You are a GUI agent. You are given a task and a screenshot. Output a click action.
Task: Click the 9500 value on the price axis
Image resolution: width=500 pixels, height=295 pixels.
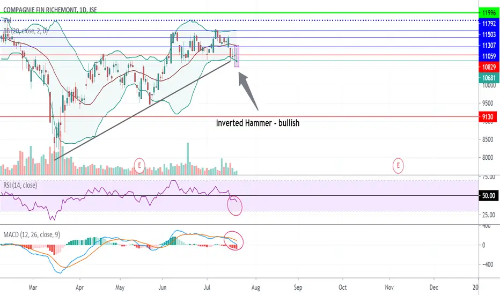(x=488, y=104)
